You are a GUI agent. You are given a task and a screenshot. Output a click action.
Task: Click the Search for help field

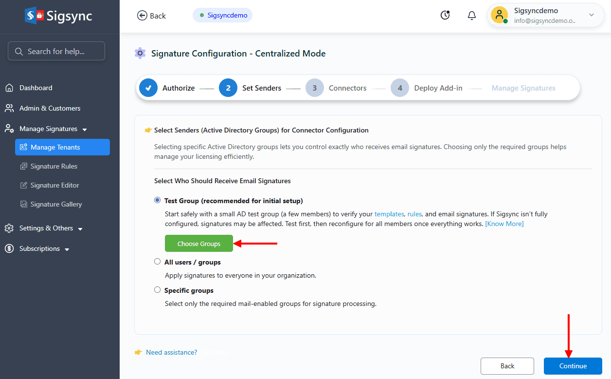56,51
